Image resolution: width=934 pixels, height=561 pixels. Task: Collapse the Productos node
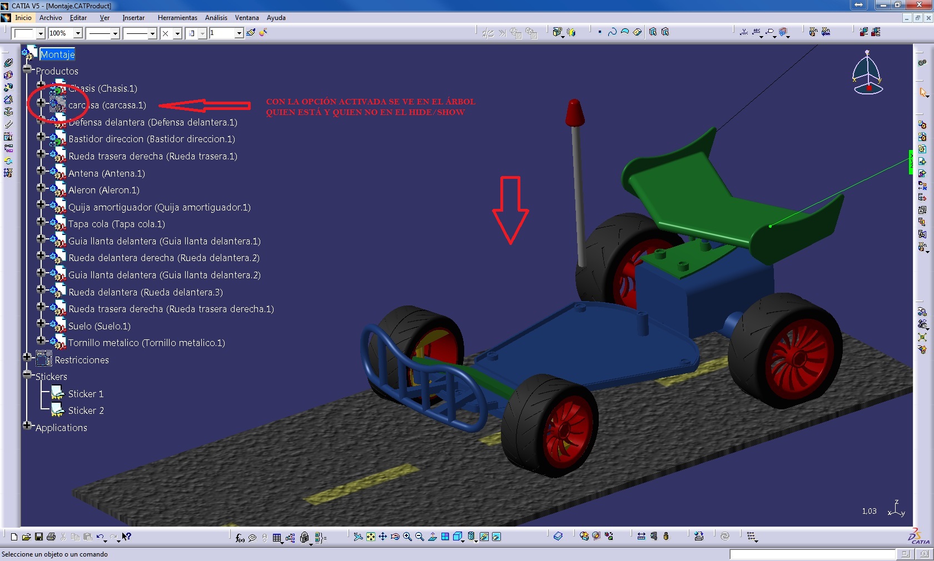point(27,69)
